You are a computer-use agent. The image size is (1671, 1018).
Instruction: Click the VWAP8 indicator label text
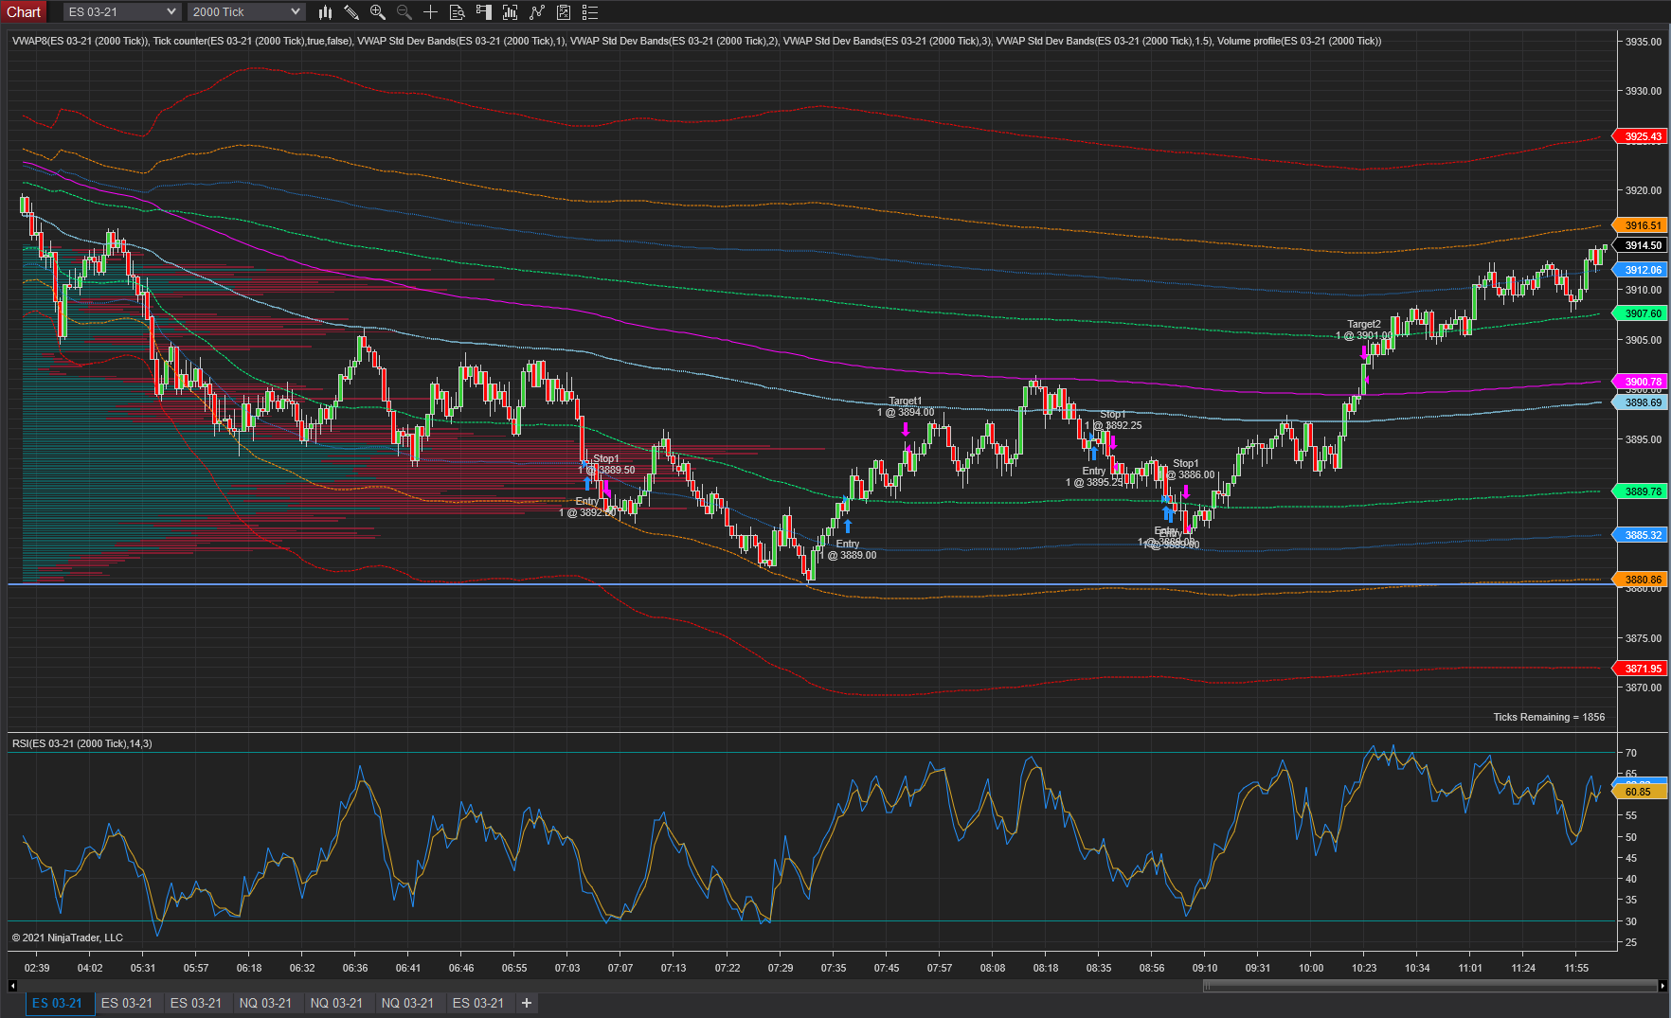click(81, 41)
